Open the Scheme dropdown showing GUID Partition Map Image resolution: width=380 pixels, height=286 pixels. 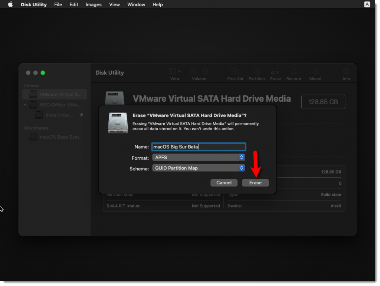pyautogui.click(x=199, y=168)
